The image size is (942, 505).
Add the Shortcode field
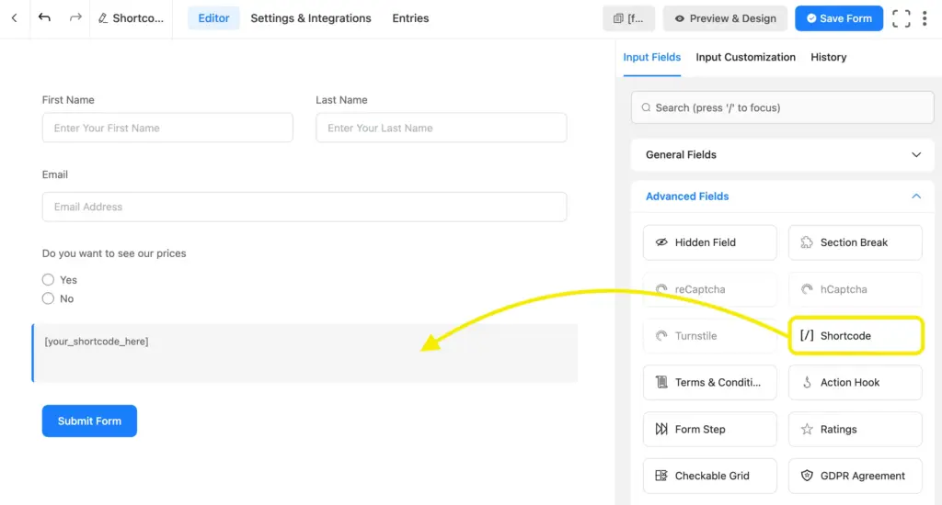pyautogui.click(x=855, y=336)
